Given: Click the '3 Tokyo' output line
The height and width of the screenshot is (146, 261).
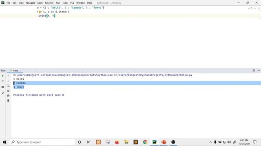Looking at the screenshot, I should [19, 87].
